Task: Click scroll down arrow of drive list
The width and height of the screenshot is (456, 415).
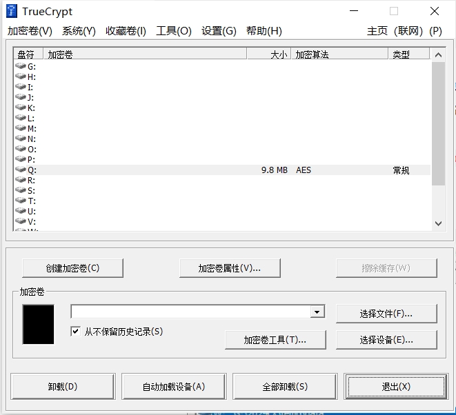Action: pyautogui.click(x=439, y=223)
